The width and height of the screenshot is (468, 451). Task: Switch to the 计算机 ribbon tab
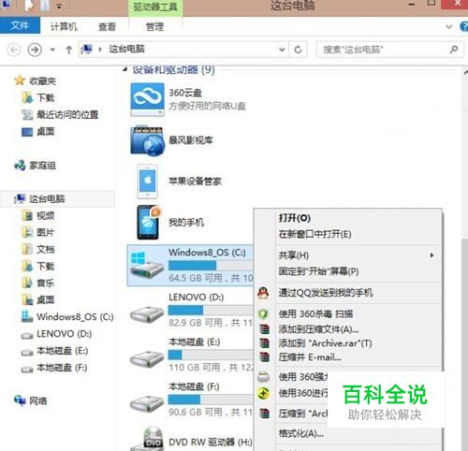(64, 27)
